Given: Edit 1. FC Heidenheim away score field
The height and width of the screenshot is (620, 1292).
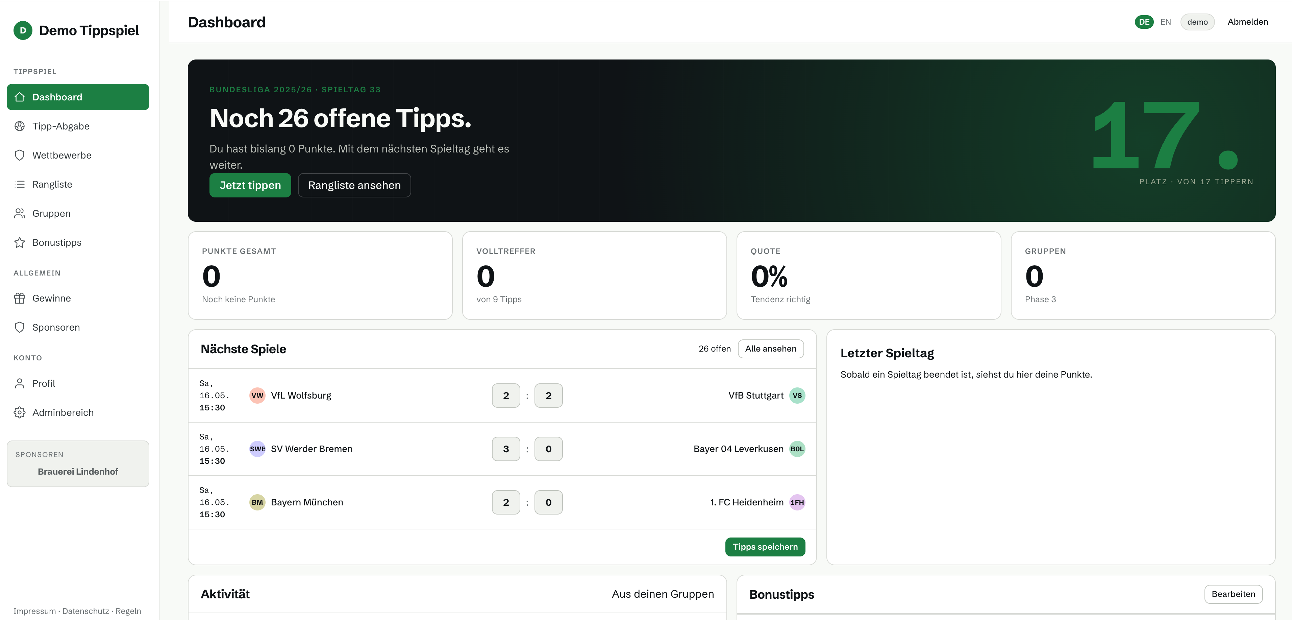Looking at the screenshot, I should (548, 502).
